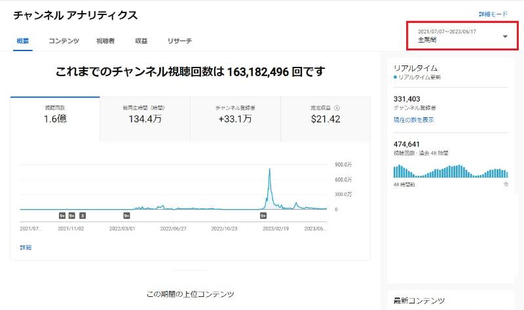Click the 600.0万 axis label
Image resolution: width=524 pixels, height=310 pixels.
click(343, 180)
